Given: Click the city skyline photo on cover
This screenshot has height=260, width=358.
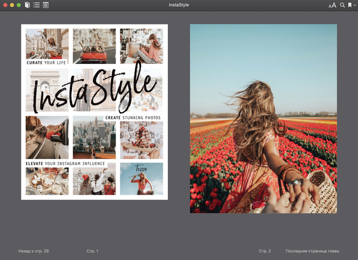Looking at the screenshot, I should (94, 137).
